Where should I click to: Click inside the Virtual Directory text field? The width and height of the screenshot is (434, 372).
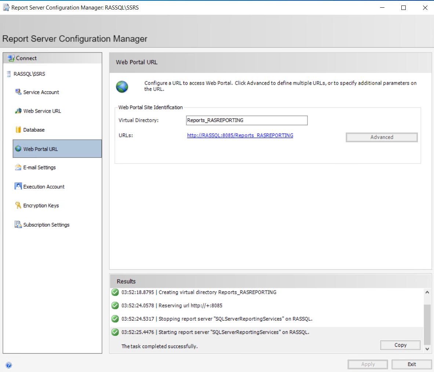tap(247, 120)
